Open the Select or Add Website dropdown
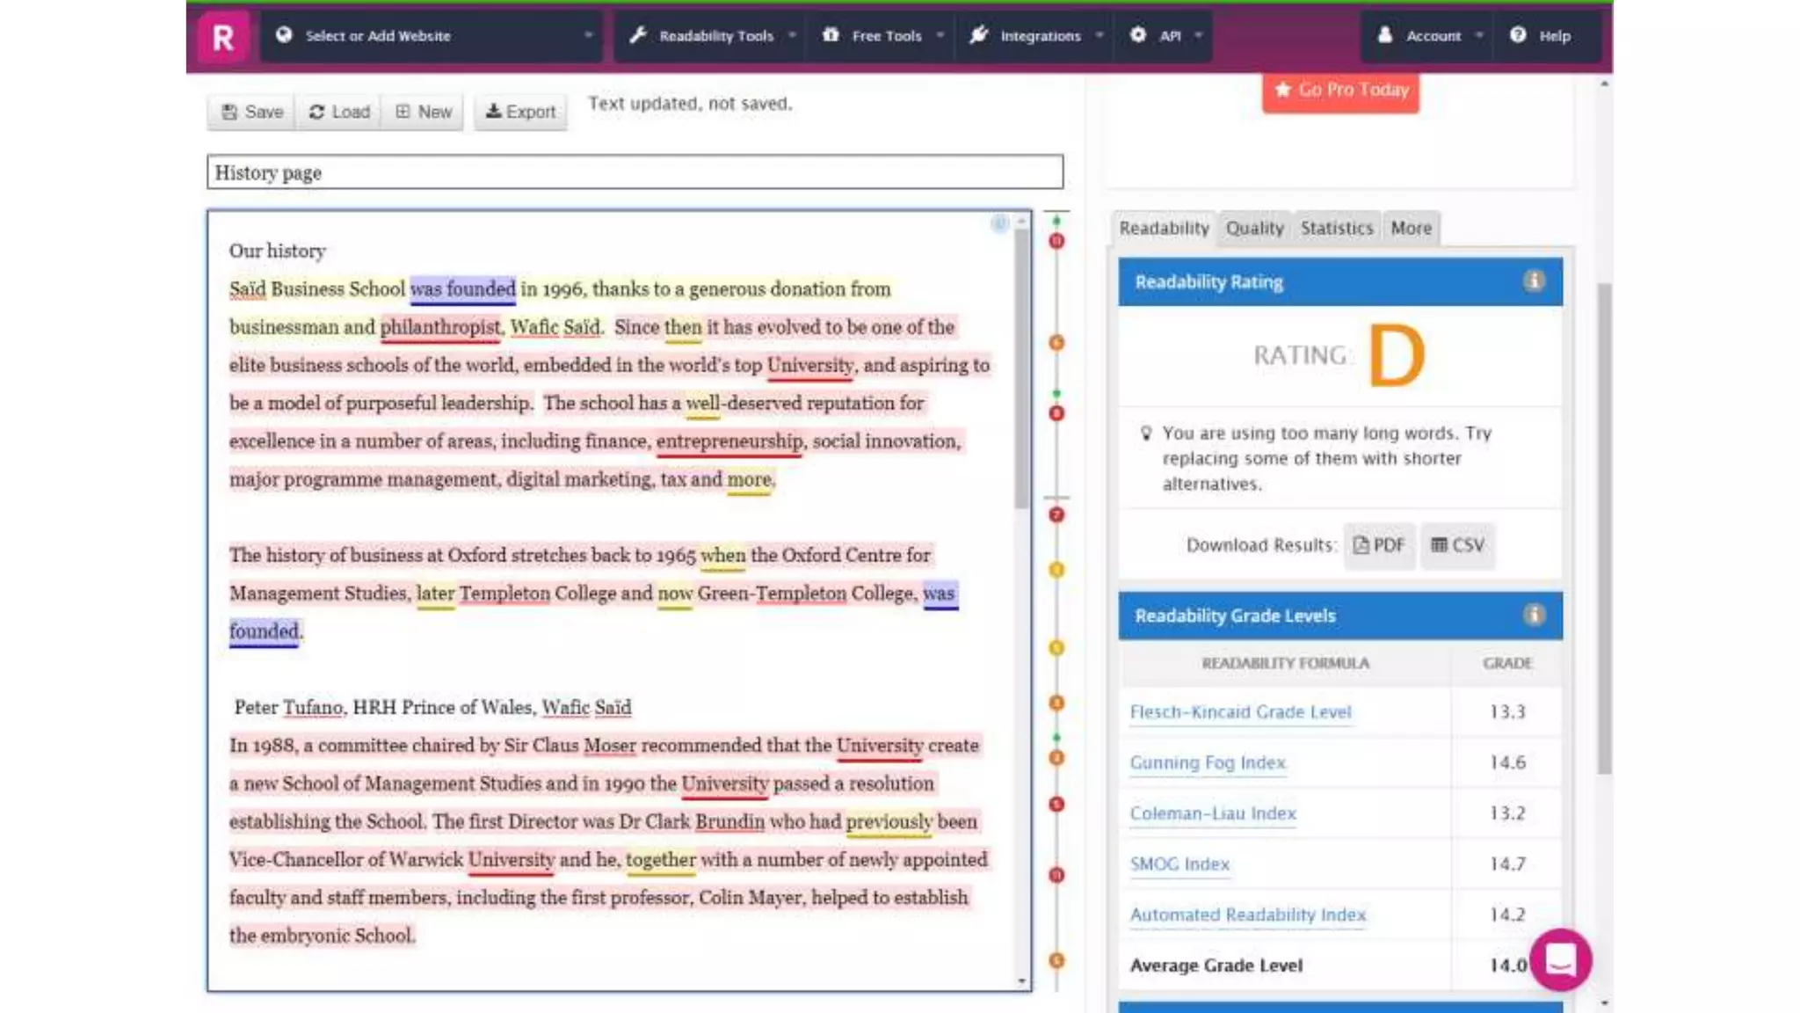1800x1013 pixels. point(432,36)
